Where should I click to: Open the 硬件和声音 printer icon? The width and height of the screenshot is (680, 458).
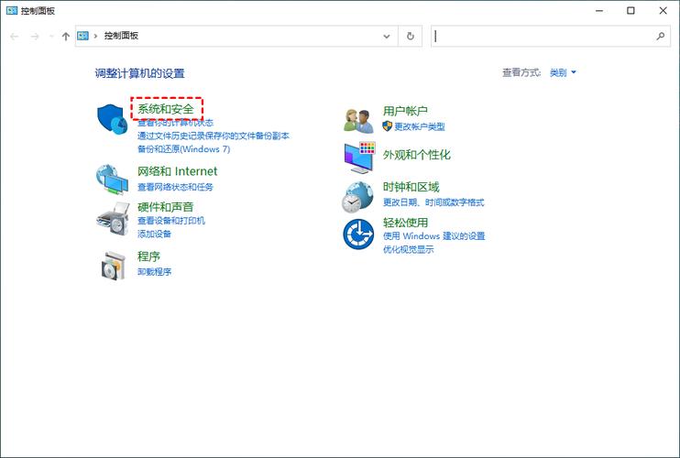click(x=113, y=219)
